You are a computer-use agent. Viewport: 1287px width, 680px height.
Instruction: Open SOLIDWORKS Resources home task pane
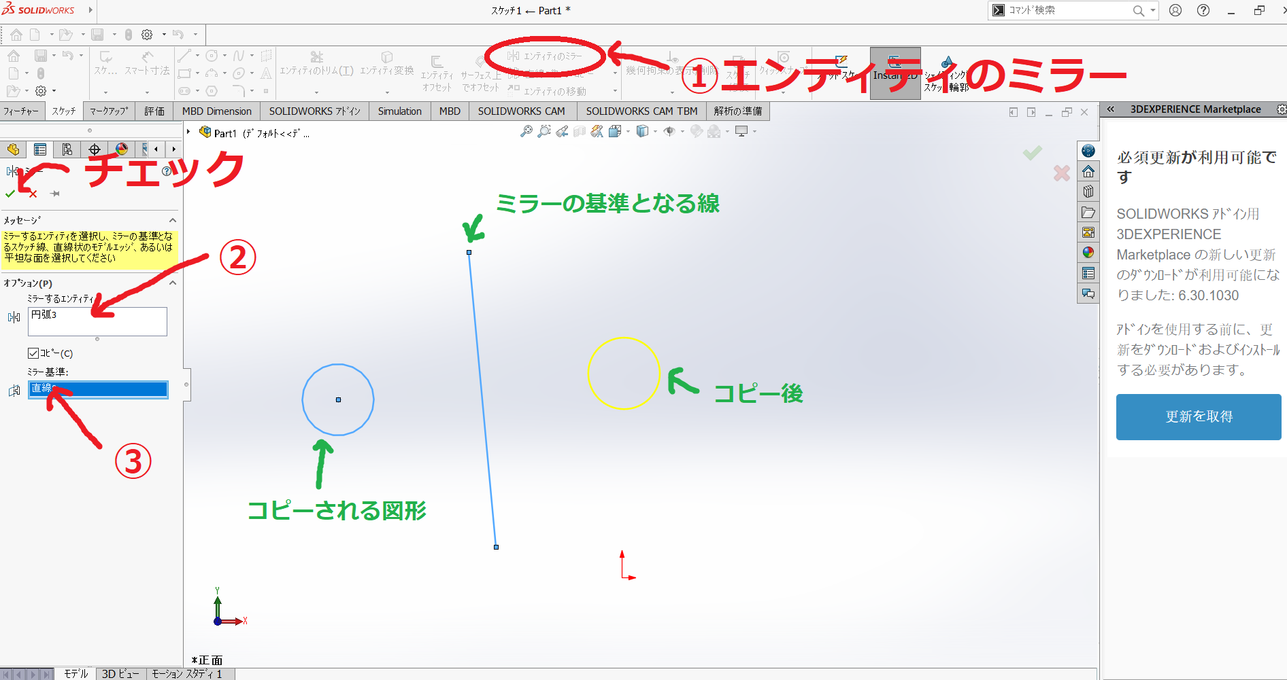click(x=1088, y=171)
